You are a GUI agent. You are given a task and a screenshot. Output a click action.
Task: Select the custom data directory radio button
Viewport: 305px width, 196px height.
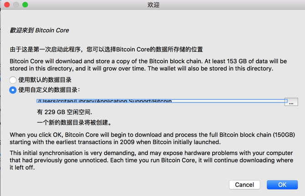pyautogui.click(x=13, y=90)
